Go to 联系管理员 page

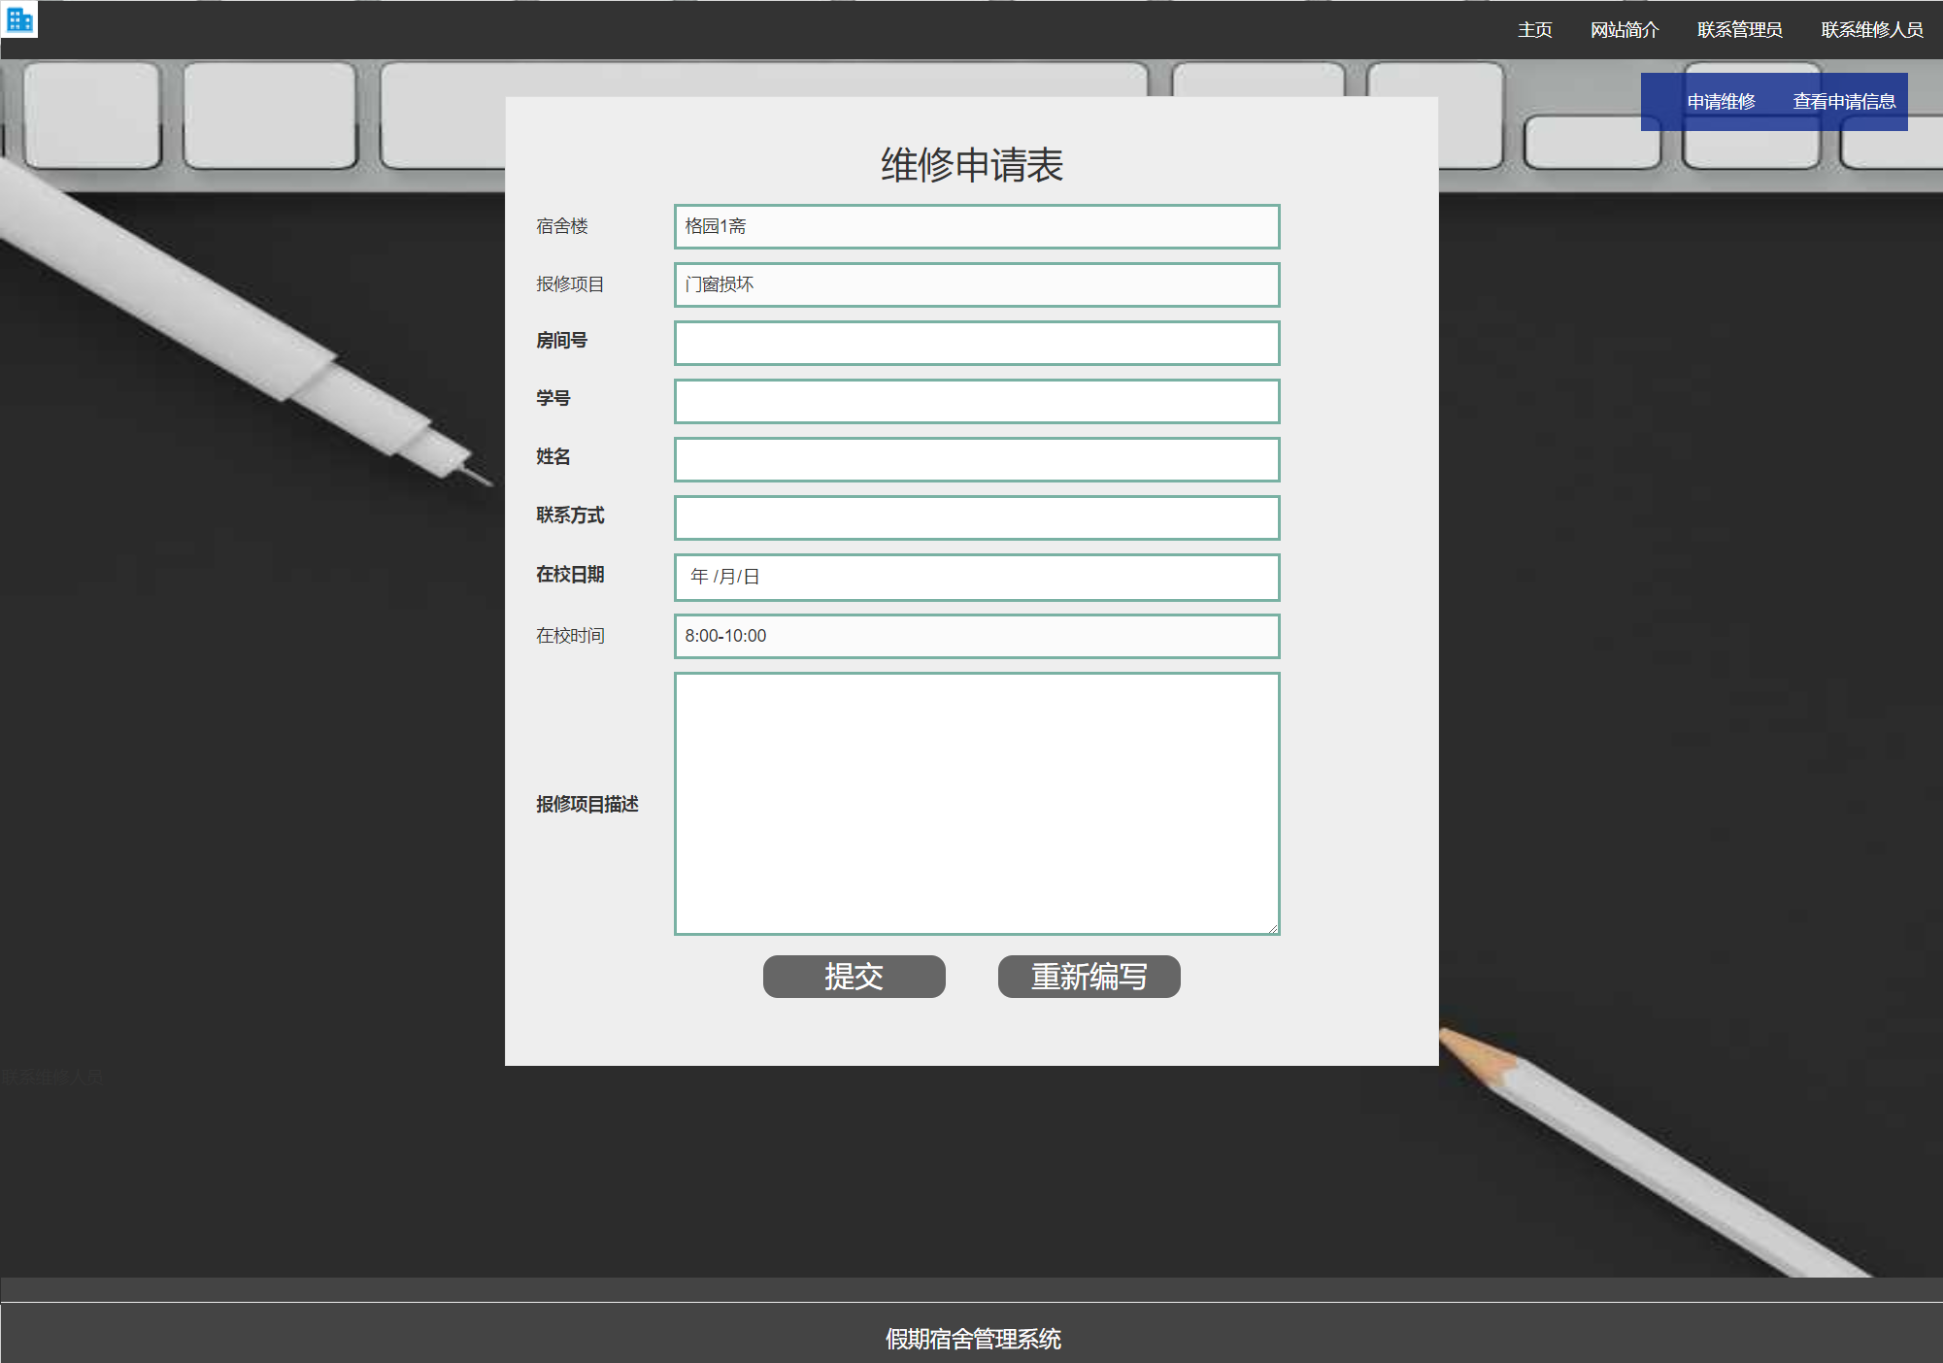(x=1739, y=30)
